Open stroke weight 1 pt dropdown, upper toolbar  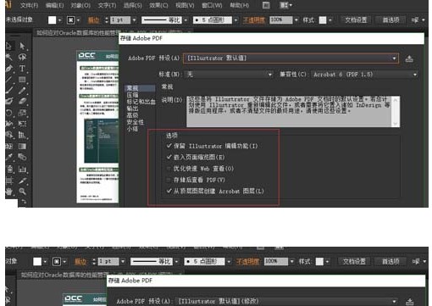(135, 20)
